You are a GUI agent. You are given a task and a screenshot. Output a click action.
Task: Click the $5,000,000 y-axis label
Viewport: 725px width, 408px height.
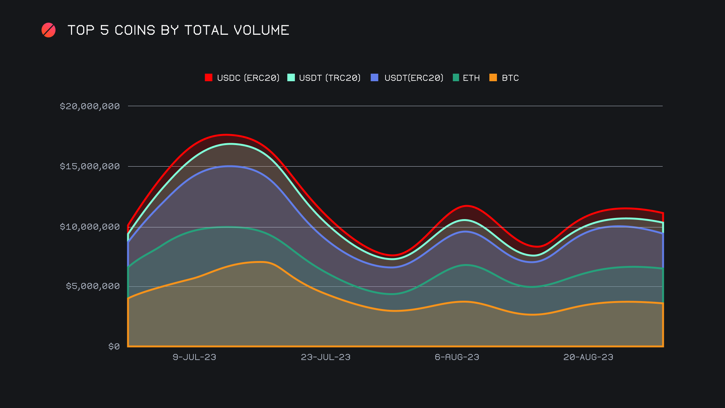[93, 286]
